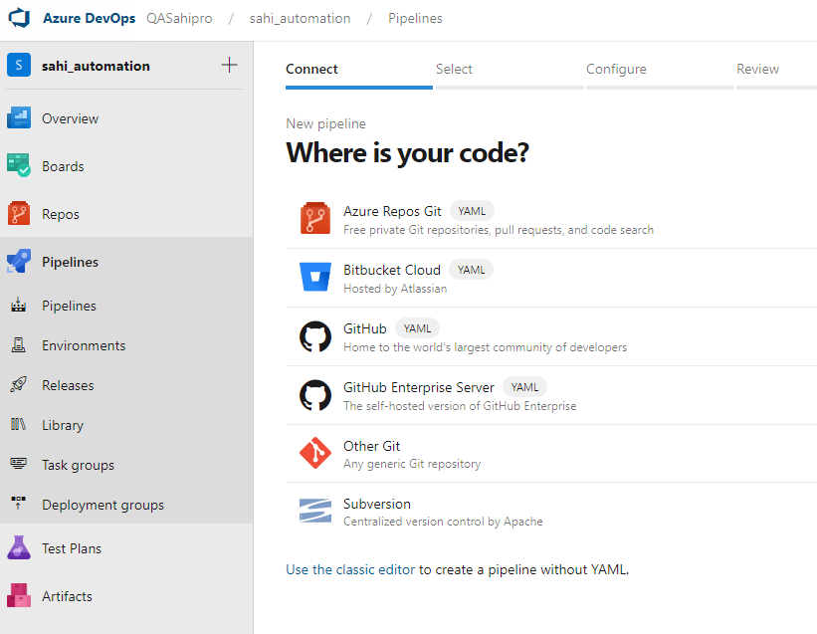The width and height of the screenshot is (817, 634).
Task: Open the Boards icon in sidebar
Action: [x=19, y=166]
